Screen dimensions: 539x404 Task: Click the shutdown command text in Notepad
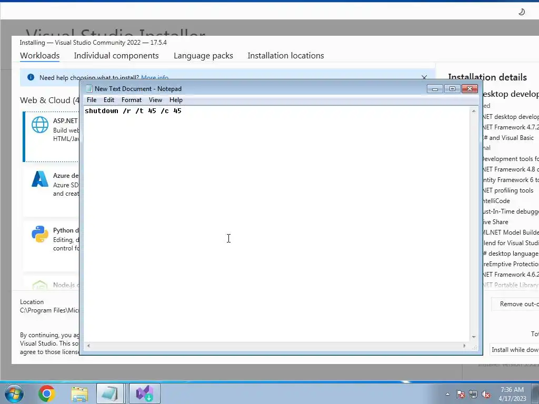click(x=133, y=111)
